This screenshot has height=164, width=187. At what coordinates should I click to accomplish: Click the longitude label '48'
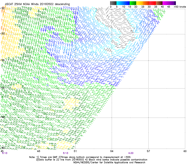pos(38,151)
